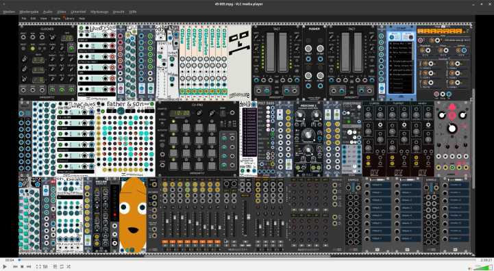
Task: Stop playback with the VLC stop button
Action: [x=22, y=267]
